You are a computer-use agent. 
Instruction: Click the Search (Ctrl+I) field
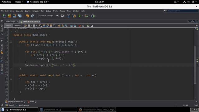183,11
